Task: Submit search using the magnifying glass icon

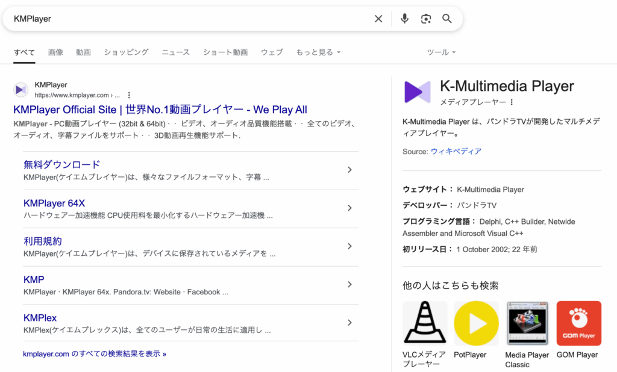Action: click(446, 19)
